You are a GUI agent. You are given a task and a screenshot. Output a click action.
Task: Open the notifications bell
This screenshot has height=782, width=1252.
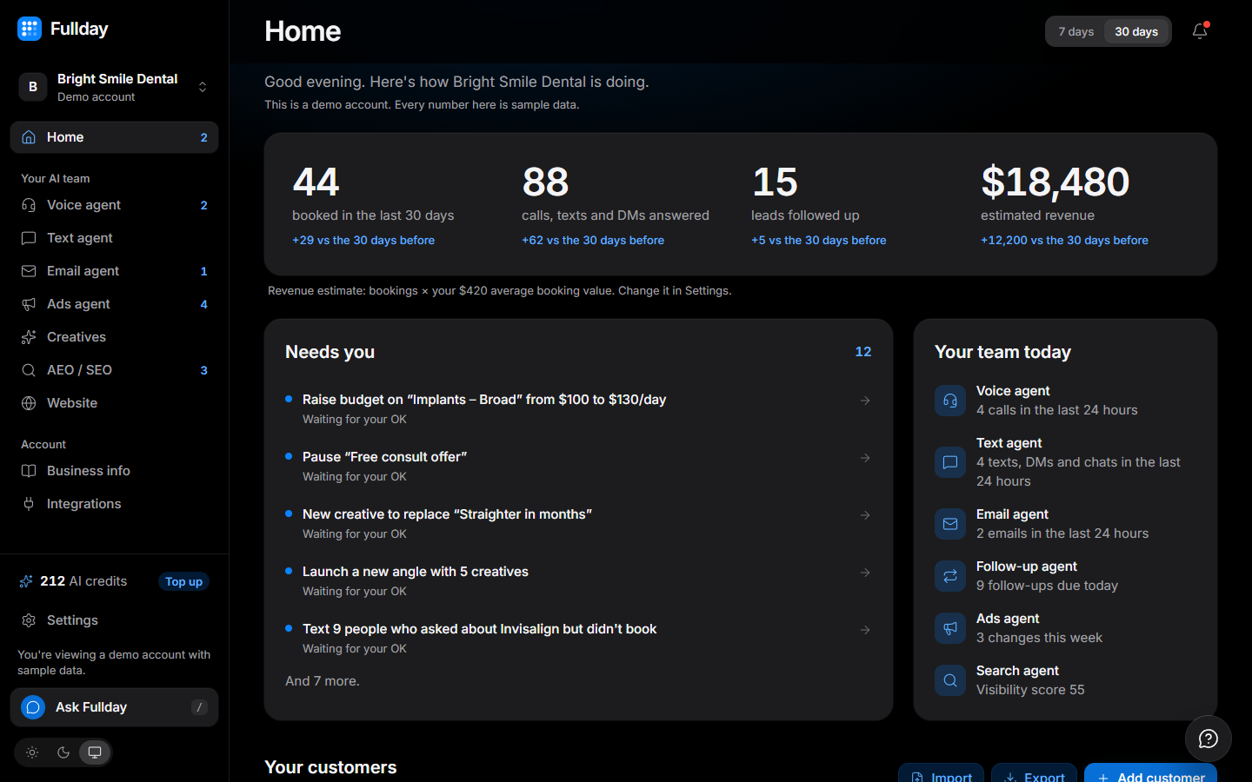pyautogui.click(x=1200, y=31)
